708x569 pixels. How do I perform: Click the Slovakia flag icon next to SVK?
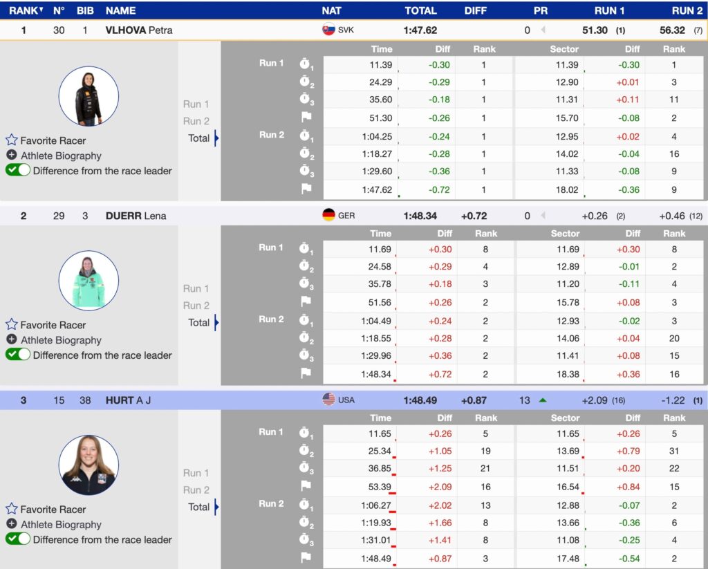pos(328,30)
